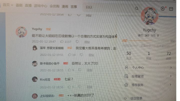Dislike the 19:55 reply
The width and height of the screenshot is (180, 101).
coord(79,70)
